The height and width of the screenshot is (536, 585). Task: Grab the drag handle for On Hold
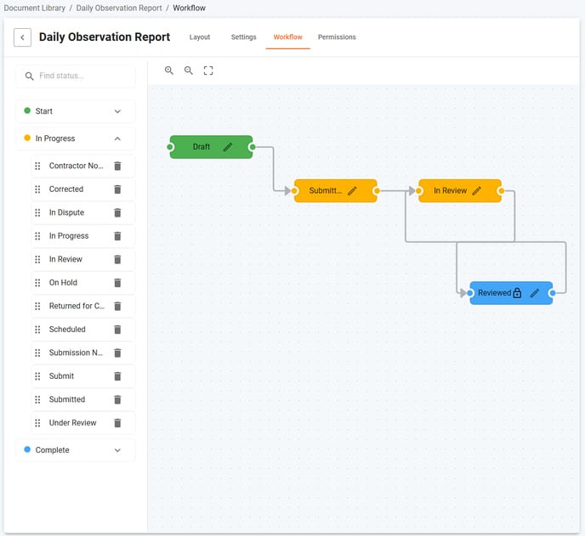(37, 283)
